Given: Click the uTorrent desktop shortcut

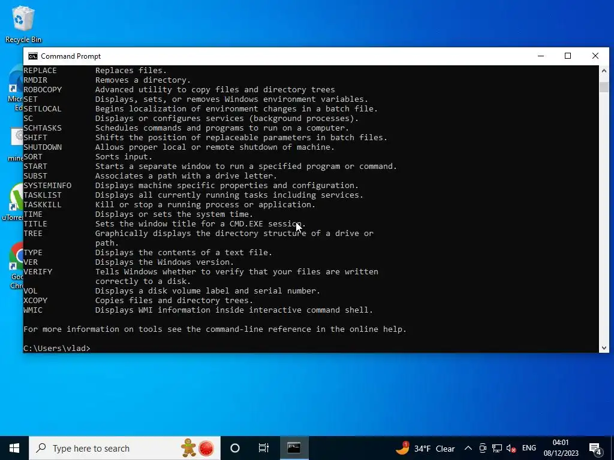Looking at the screenshot, I should coord(13,202).
